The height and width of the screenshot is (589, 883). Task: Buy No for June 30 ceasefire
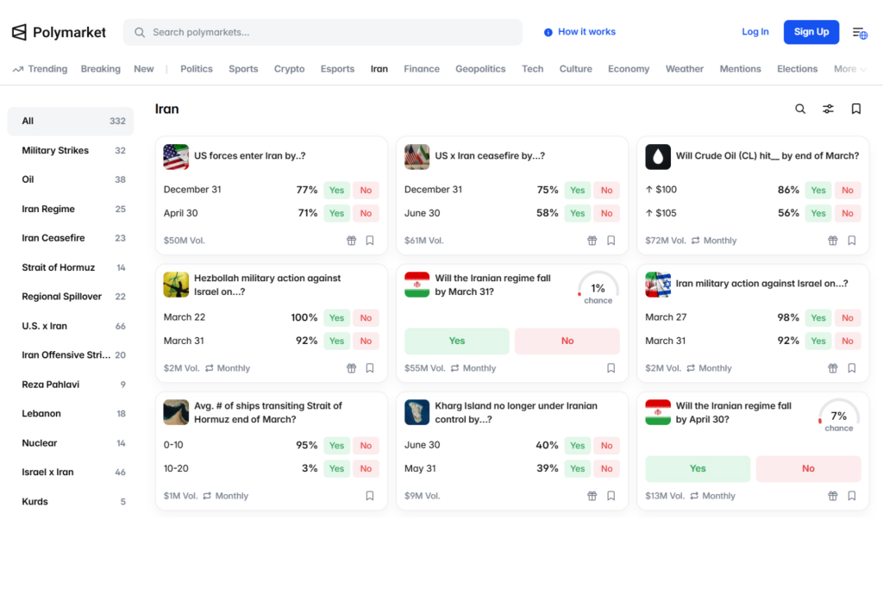(606, 213)
